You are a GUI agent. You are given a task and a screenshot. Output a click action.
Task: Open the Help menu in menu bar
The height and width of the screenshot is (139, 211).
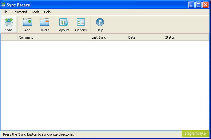[47, 12]
